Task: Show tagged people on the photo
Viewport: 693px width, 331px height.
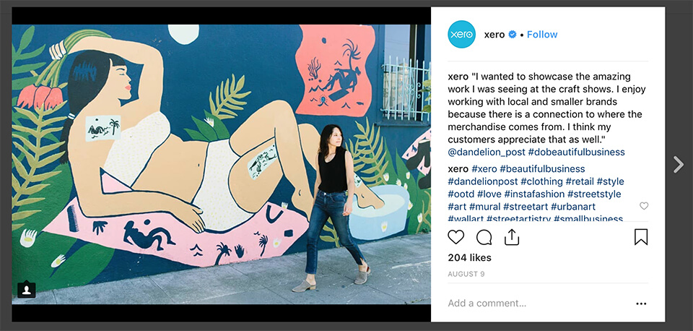Action: tap(27, 289)
